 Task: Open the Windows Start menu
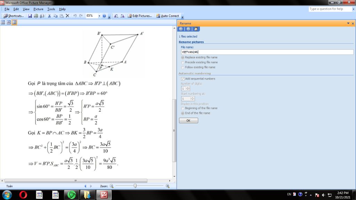click(7, 195)
